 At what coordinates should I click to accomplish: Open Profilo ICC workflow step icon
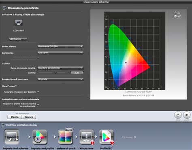(107, 137)
